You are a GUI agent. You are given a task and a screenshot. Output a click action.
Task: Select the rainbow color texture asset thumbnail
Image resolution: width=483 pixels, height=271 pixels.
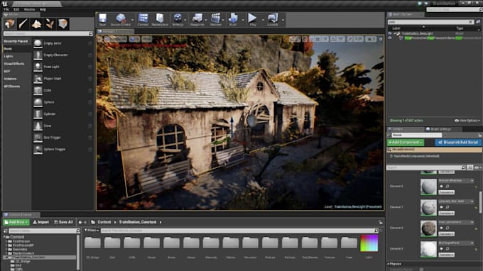pos(369,243)
